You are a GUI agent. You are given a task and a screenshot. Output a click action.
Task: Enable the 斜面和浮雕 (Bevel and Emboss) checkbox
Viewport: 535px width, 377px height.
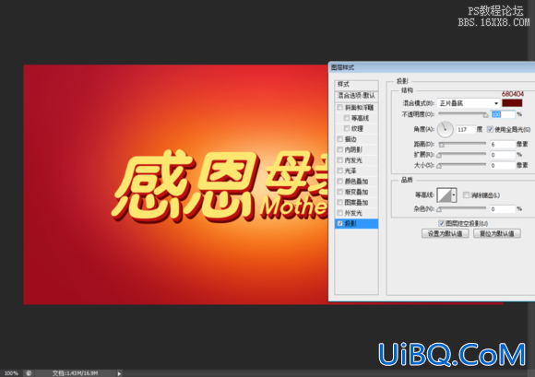coord(339,107)
